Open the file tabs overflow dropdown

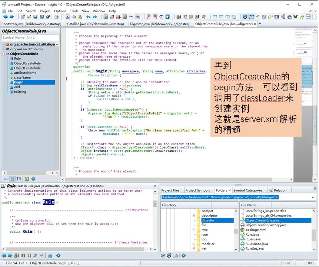(260, 24)
